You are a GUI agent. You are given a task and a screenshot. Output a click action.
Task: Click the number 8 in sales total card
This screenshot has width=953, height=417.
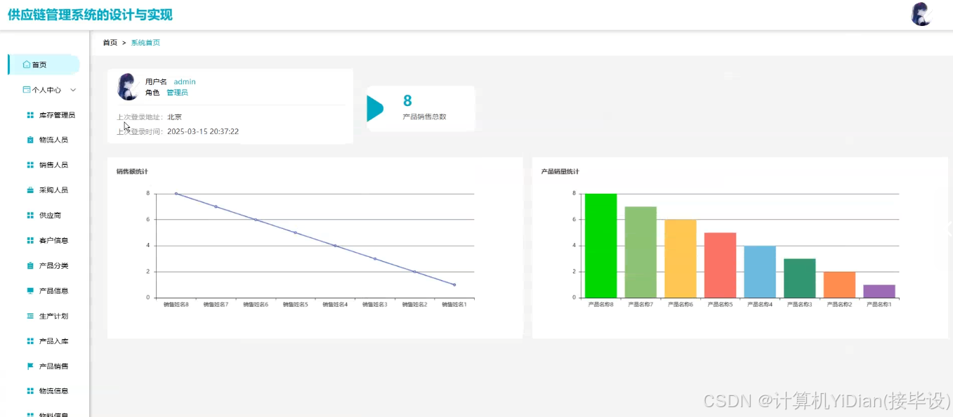(407, 100)
